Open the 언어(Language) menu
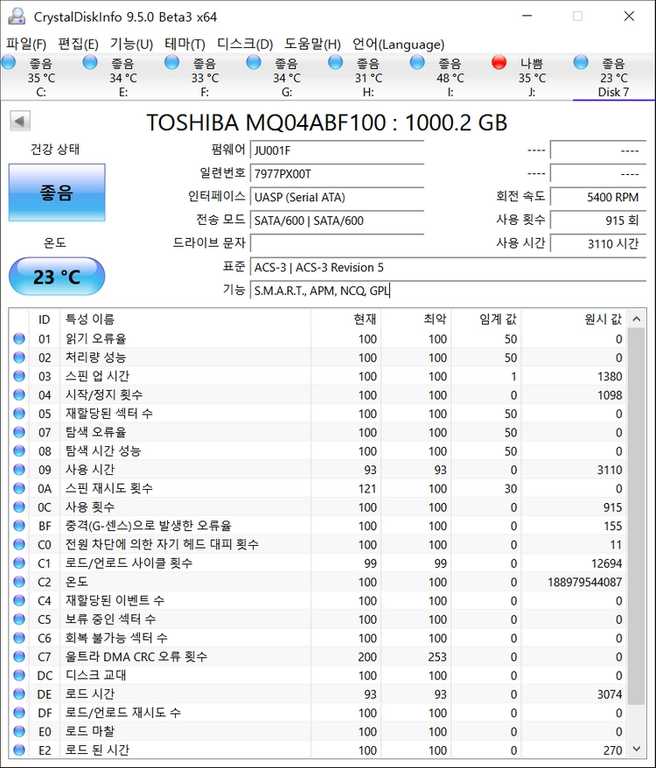656x768 pixels. pyautogui.click(x=398, y=44)
